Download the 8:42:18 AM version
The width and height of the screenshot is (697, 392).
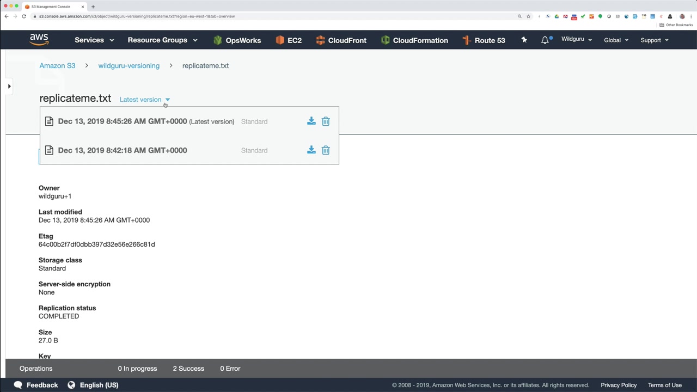311,150
